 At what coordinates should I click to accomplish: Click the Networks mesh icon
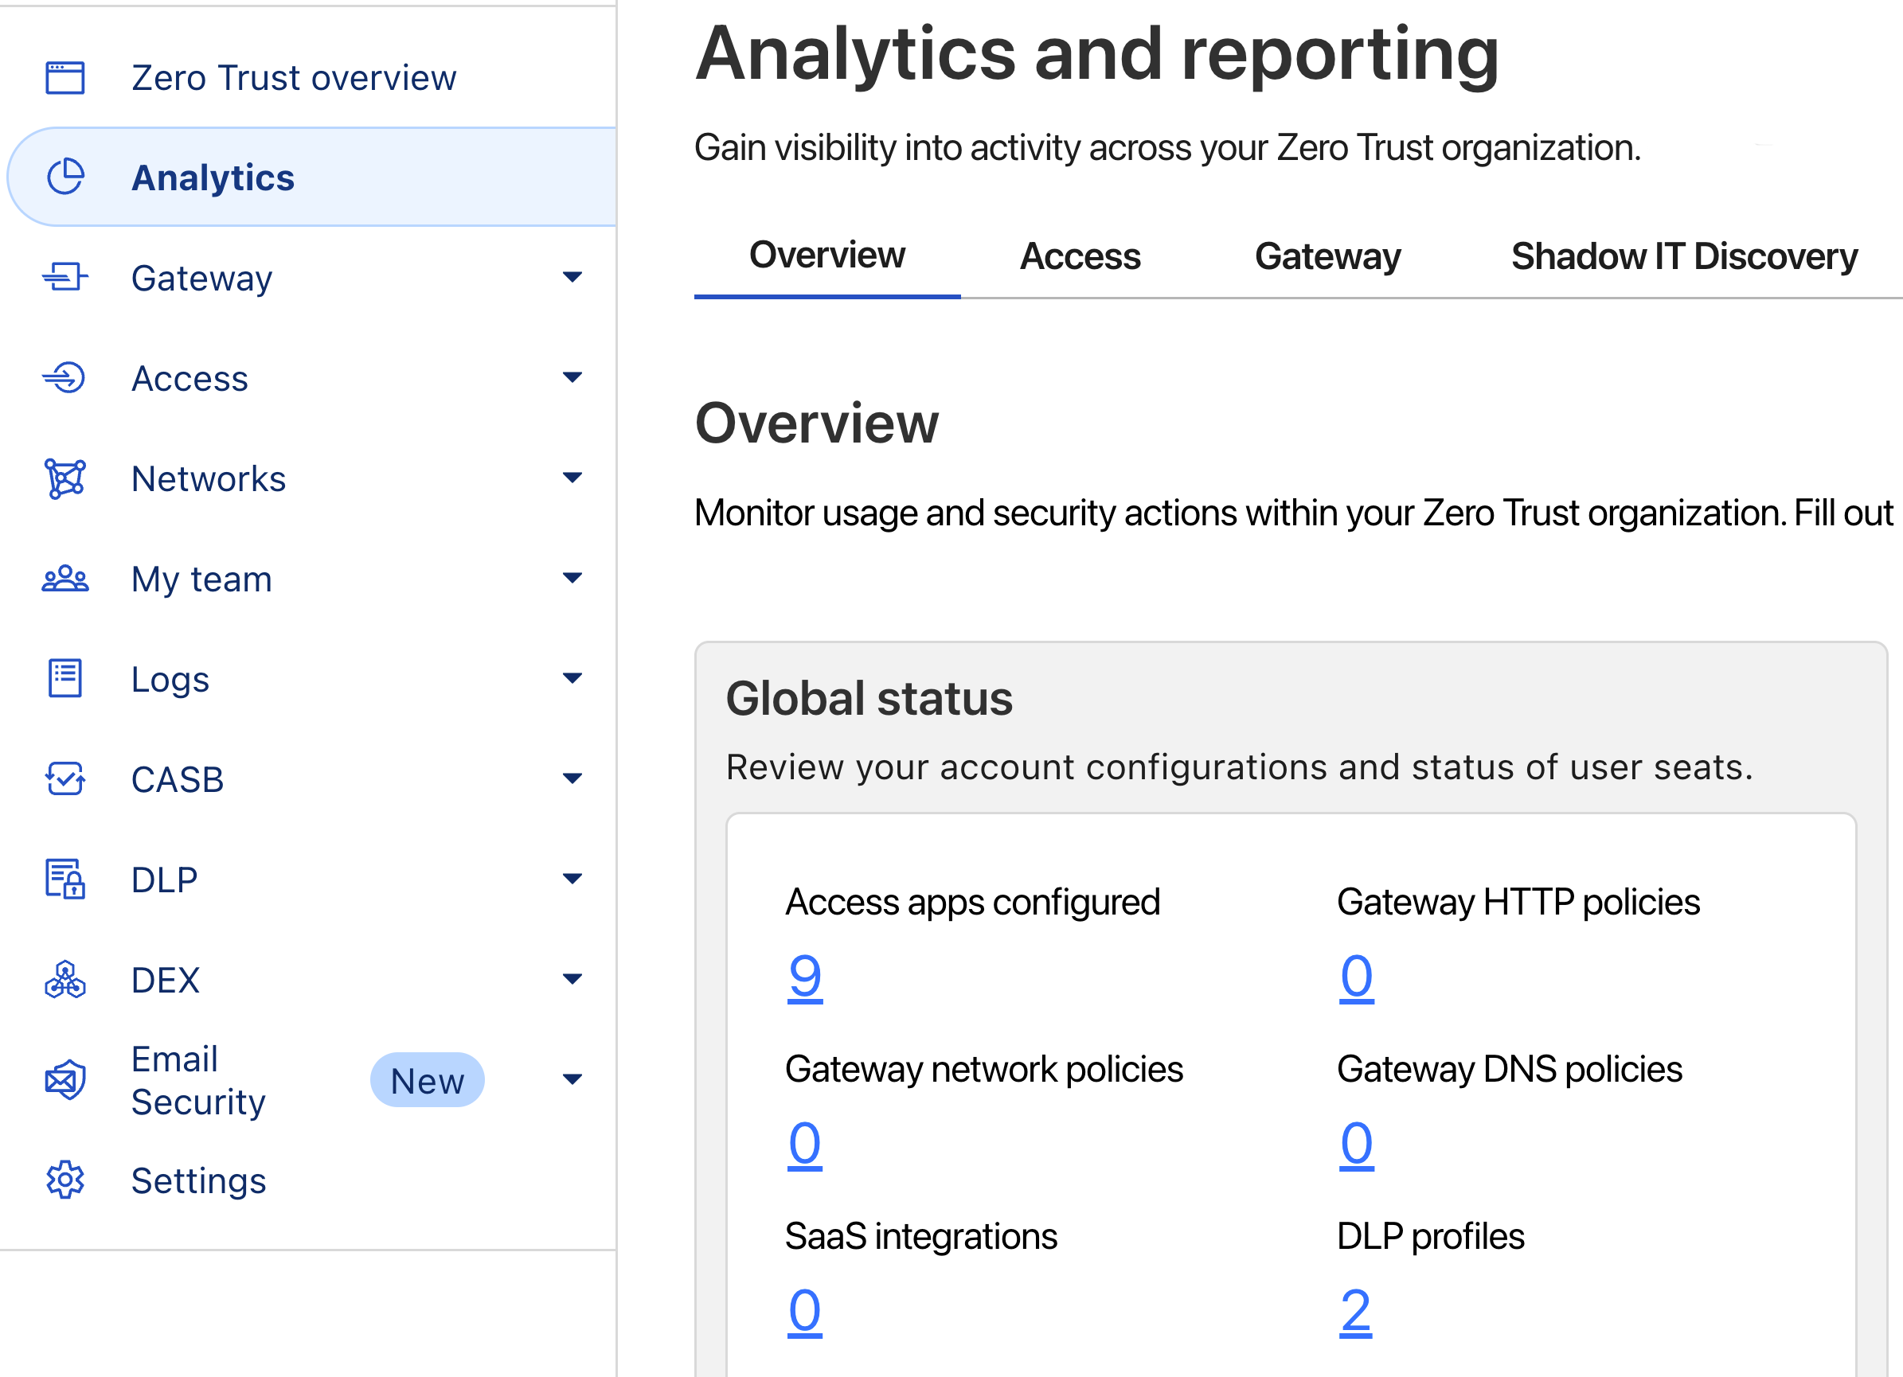(65, 478)
